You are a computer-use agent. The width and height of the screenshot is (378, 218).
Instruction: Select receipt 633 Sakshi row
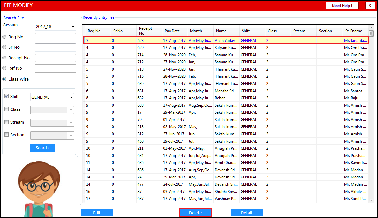pos(226,105)
